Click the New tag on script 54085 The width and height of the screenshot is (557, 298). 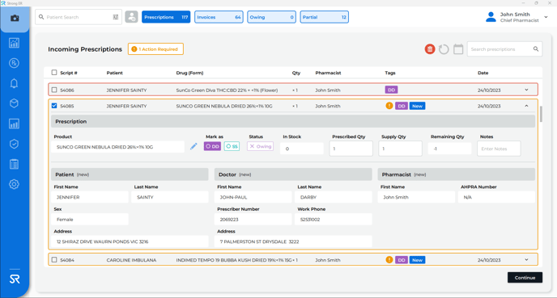(418, 106)
